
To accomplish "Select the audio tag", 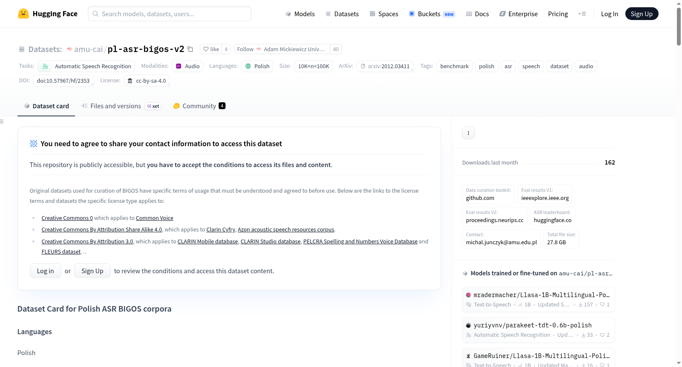I will (x=586, y=66).
